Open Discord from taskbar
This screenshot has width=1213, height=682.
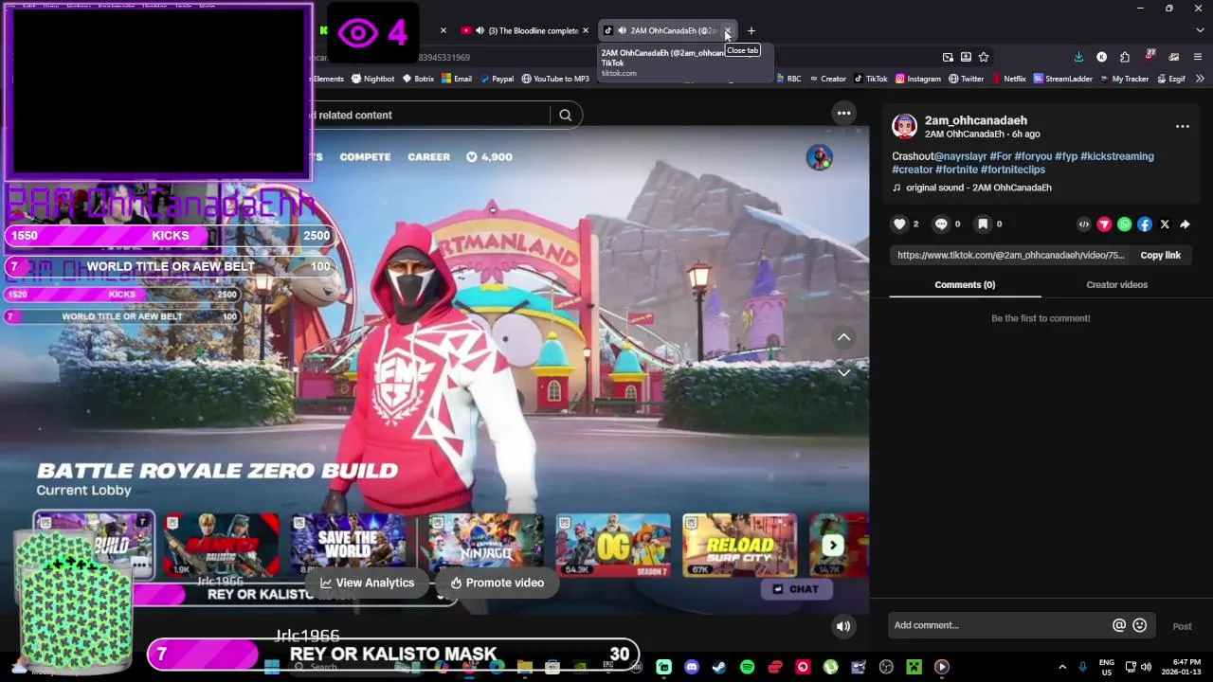tap(692, 667)
